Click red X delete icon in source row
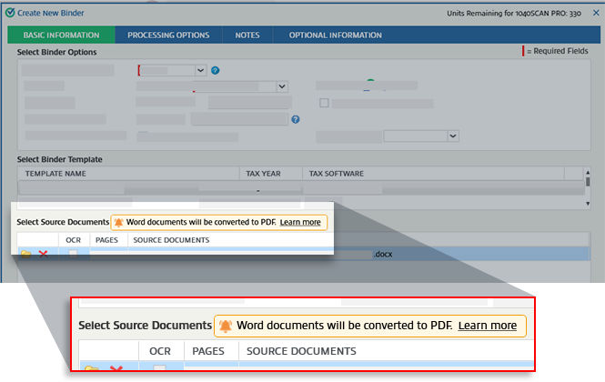 tap(43, 254)
